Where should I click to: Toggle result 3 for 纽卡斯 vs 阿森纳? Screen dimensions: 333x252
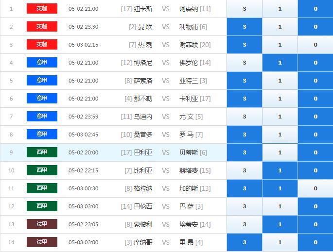click(245, 9)
